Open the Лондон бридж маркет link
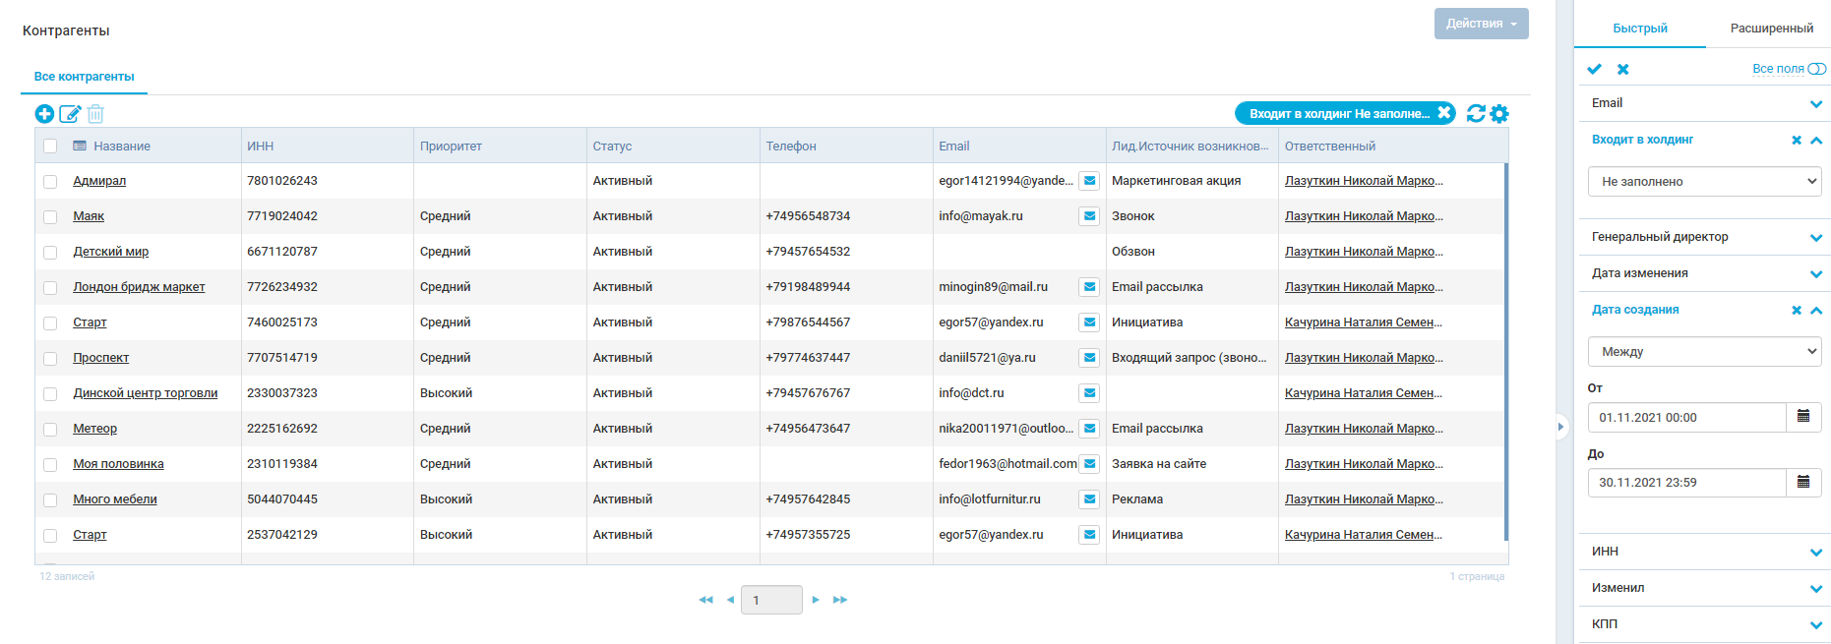This screenshot has height=644, width=1831. coord(139,287)
